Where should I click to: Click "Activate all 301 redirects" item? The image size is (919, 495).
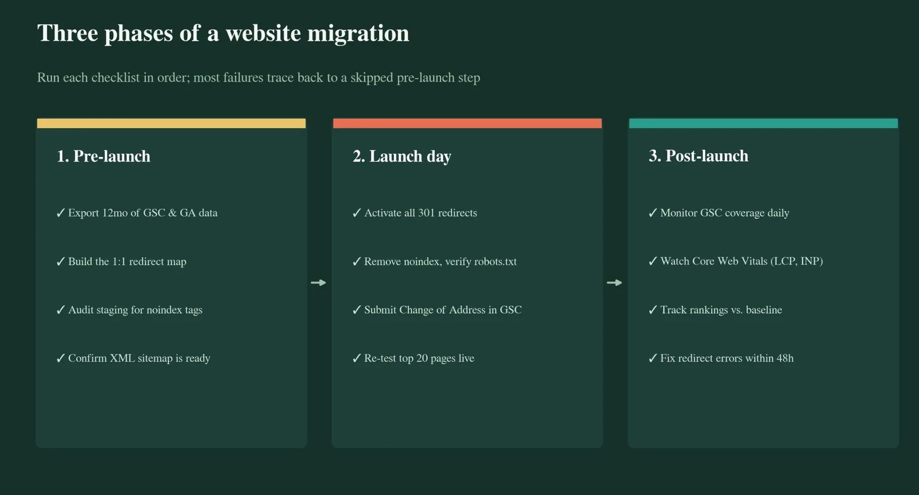click(x=420, y=213)
